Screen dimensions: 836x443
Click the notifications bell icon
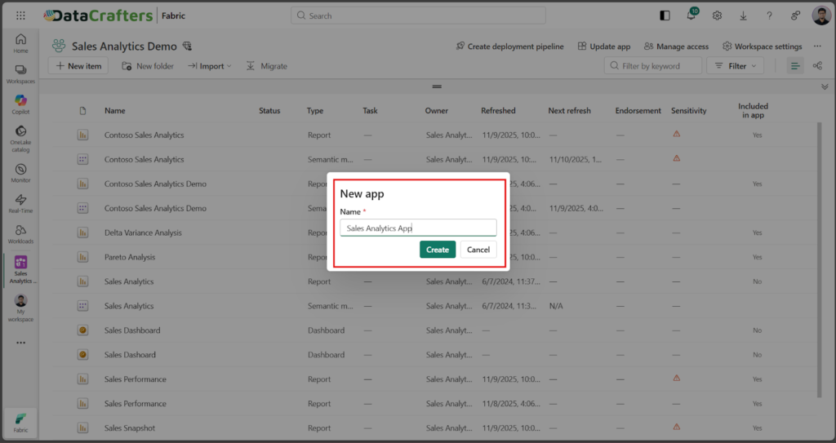click(x=691, y=16)
